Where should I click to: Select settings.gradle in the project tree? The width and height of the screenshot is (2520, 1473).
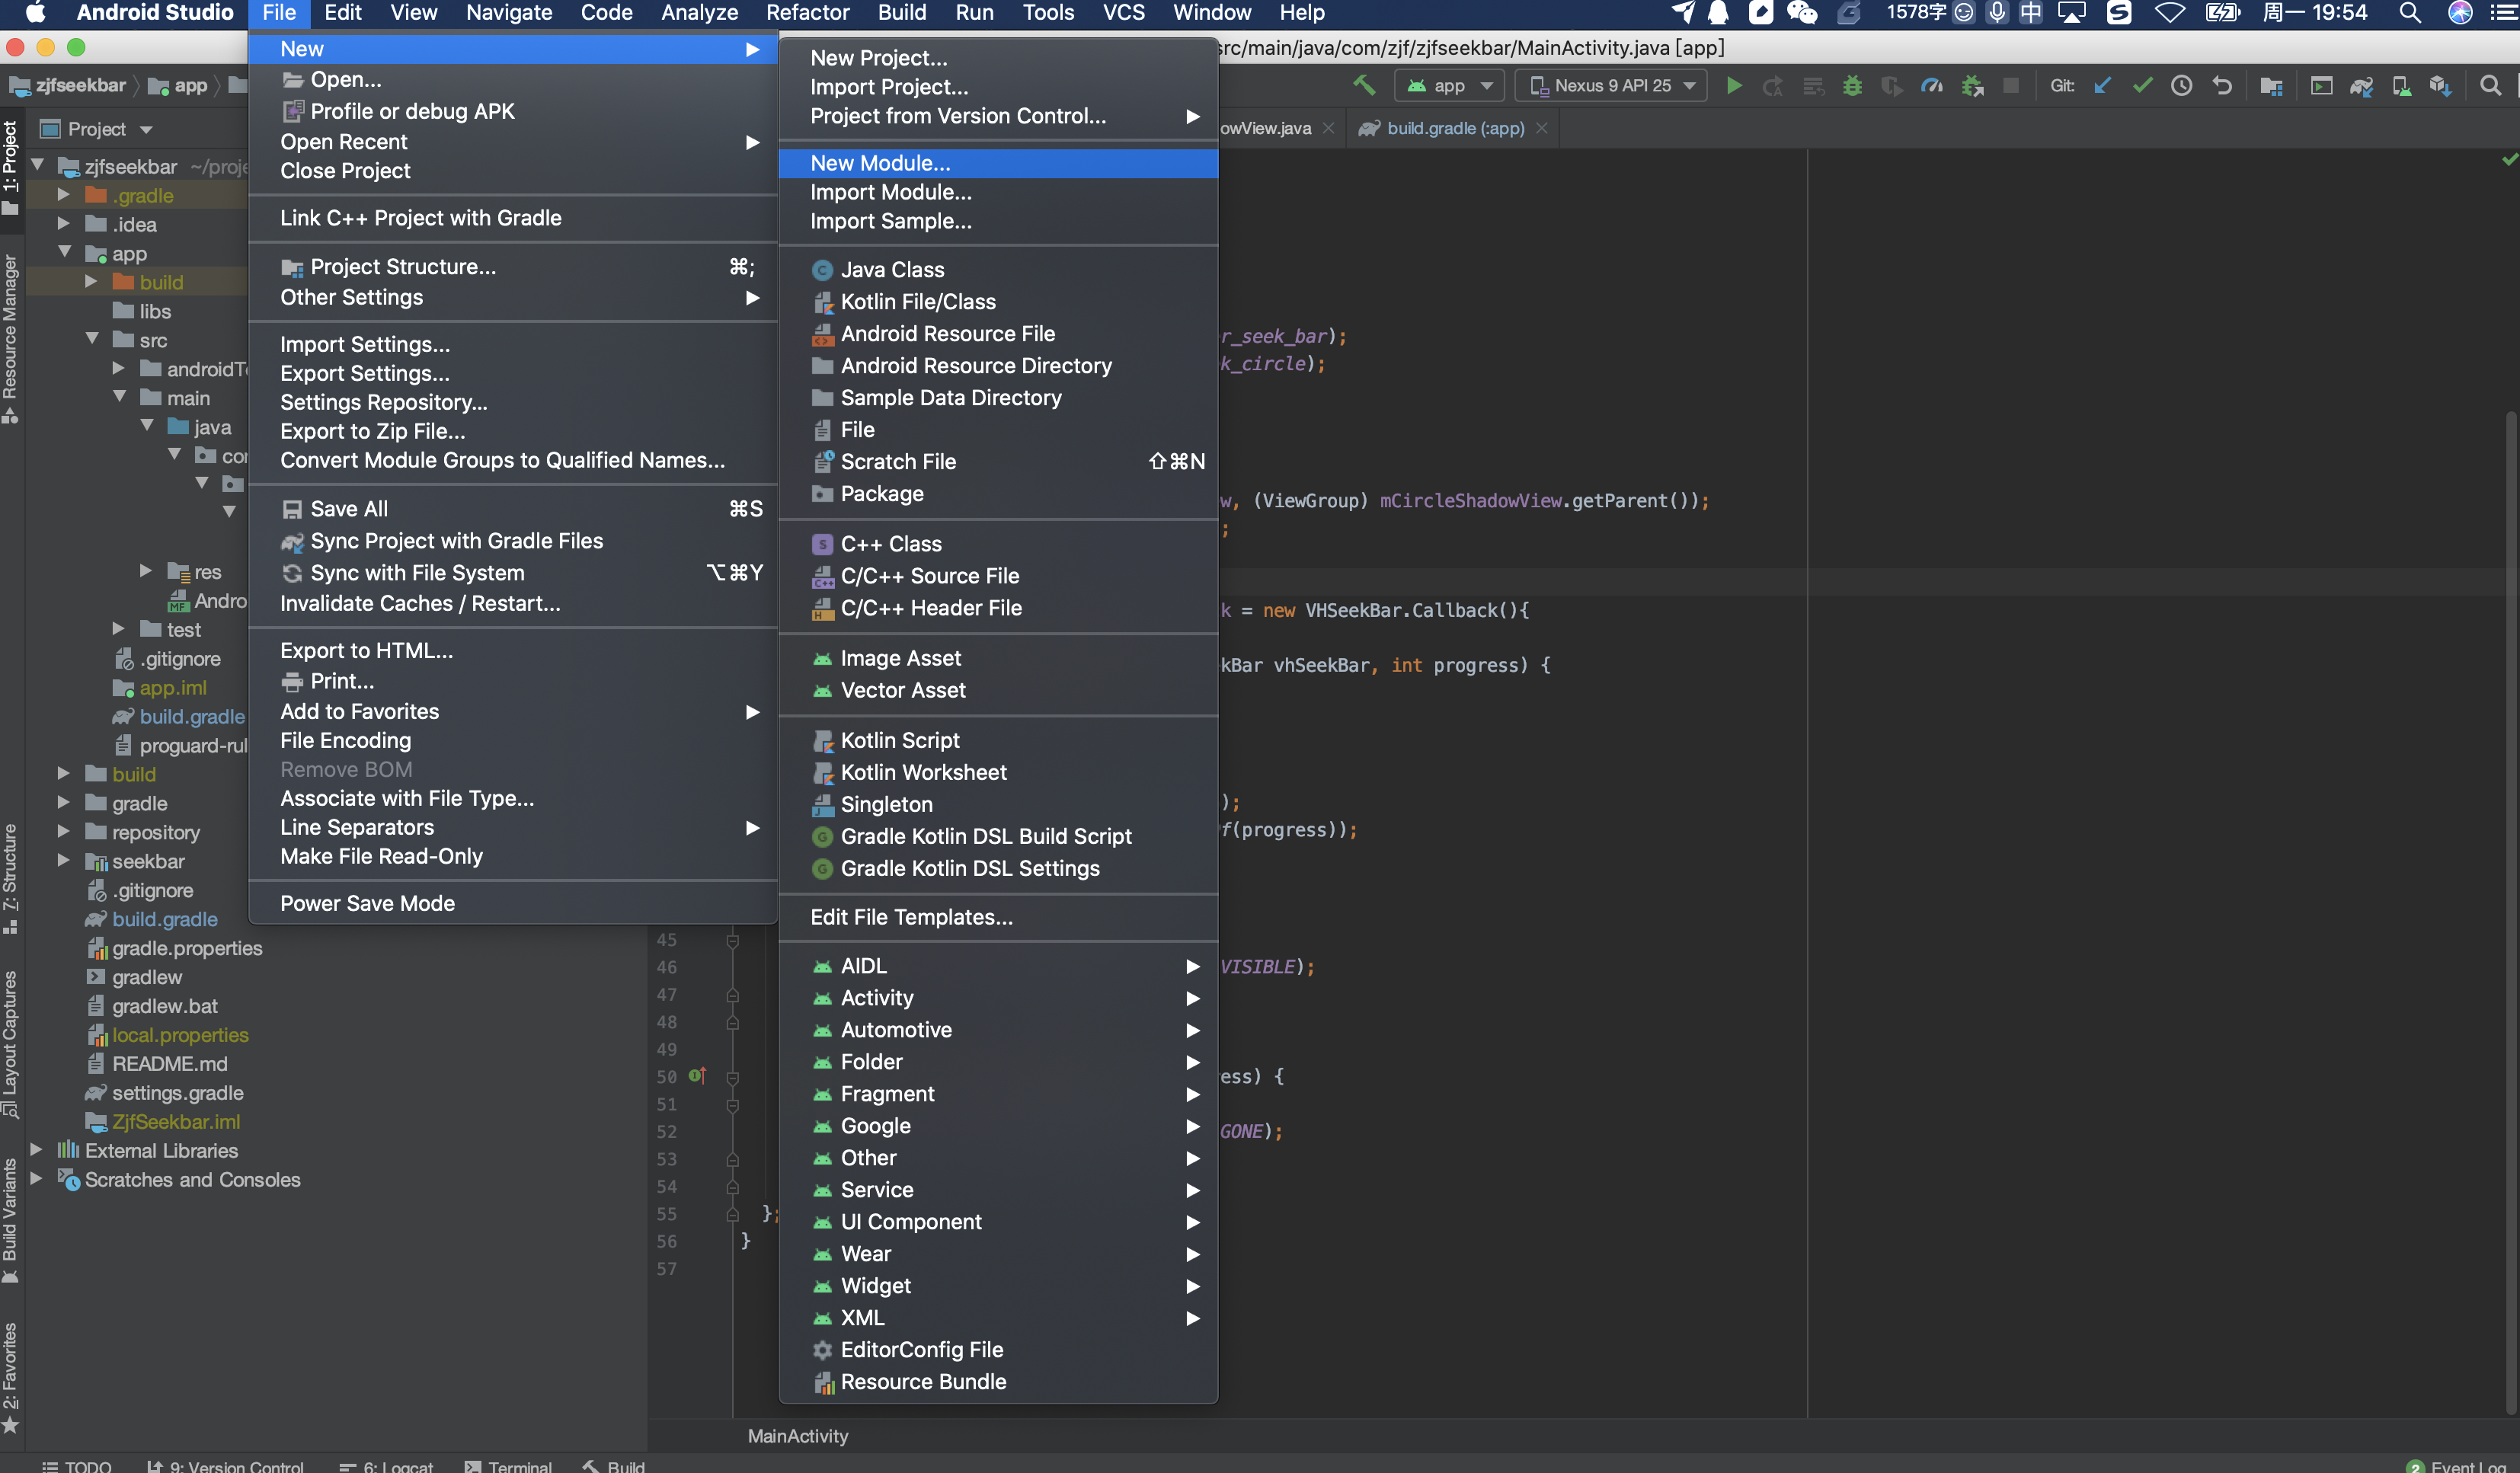pyautogui.click(x=177, y=1092)
